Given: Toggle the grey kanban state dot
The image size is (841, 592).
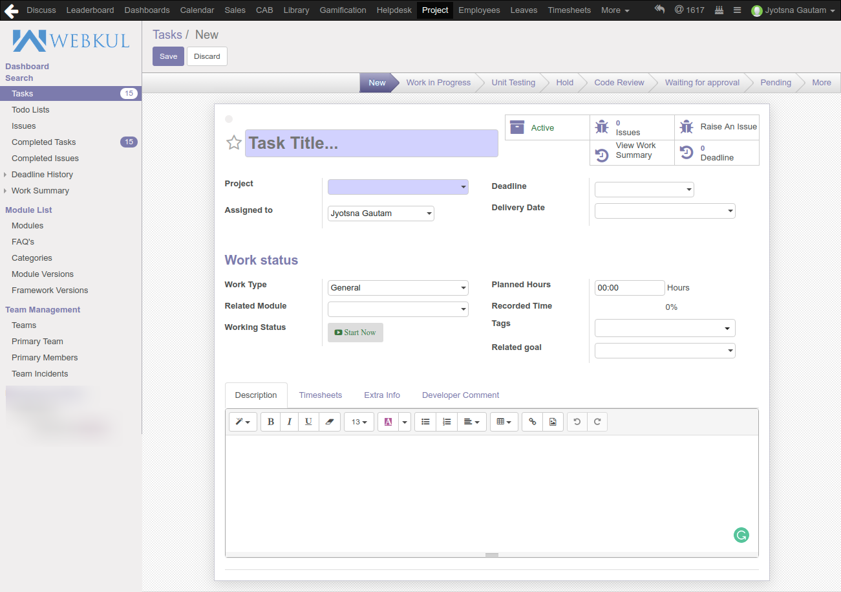Looking at the screenshot, I should coord(229,119).
